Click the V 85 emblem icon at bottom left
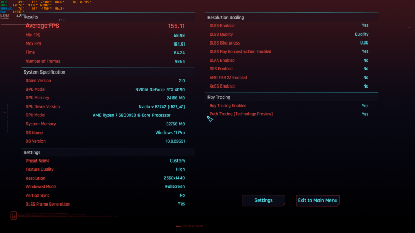The image size is (415, 233). (x=13, y=215)
